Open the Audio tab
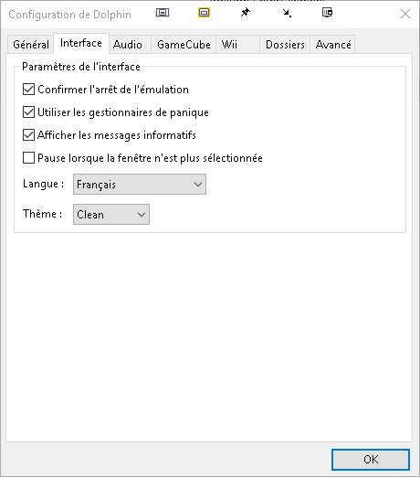Screen dimensions: 420x478 point(130,45)
